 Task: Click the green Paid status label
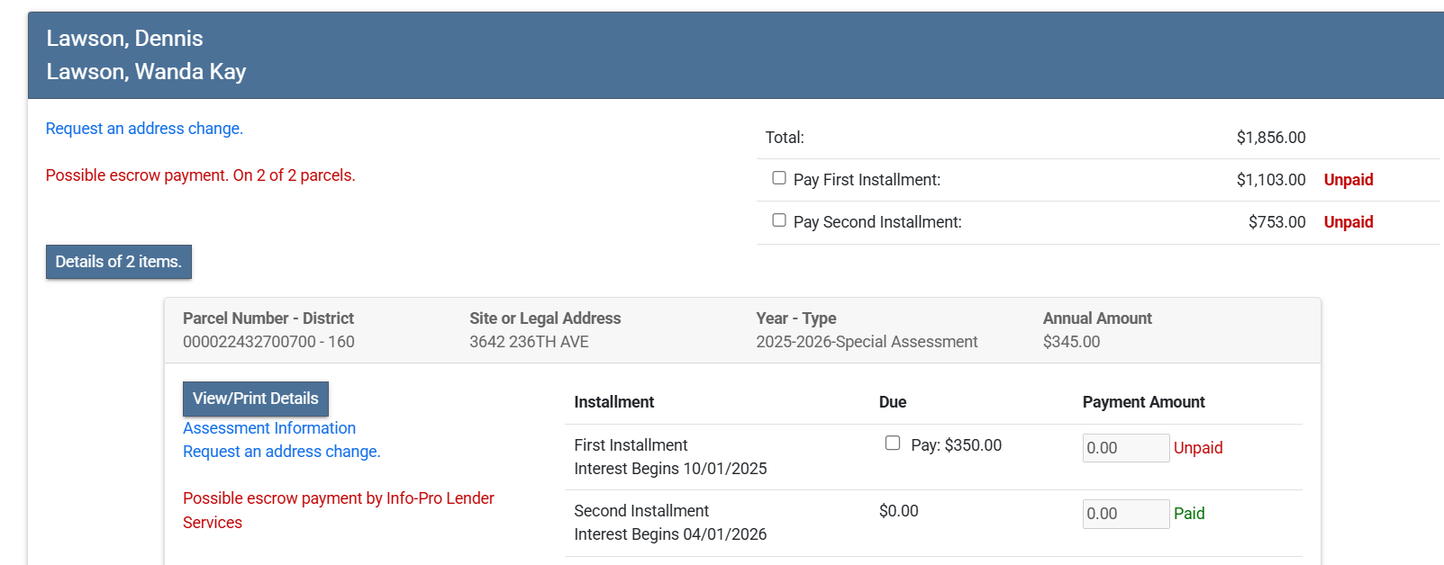pyautogui.click(x=1188, y=514)
